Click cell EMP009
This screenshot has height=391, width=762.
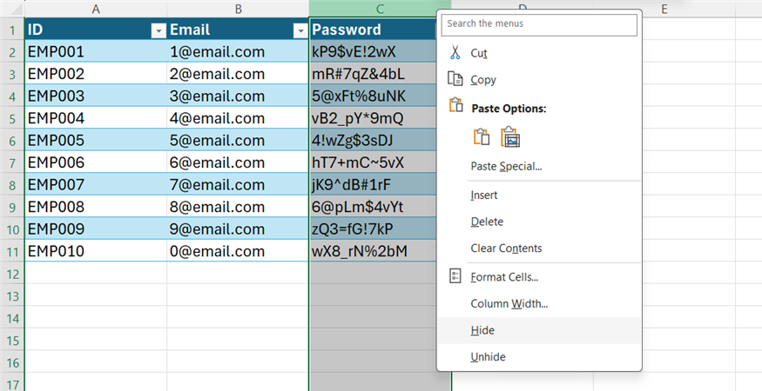click(x=96, y=229)
